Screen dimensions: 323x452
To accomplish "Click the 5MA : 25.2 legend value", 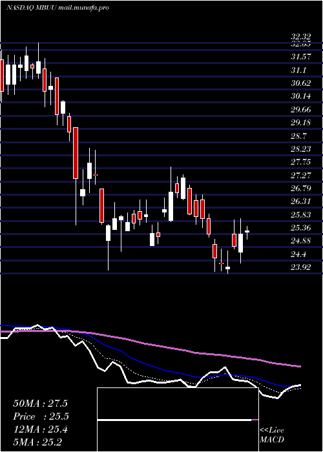I will point(37,442).
